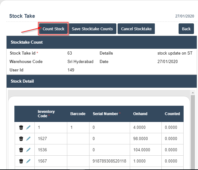Cancel the stocktake
The width and height of the screenshot is (198, 170).
tap(136, 29)
